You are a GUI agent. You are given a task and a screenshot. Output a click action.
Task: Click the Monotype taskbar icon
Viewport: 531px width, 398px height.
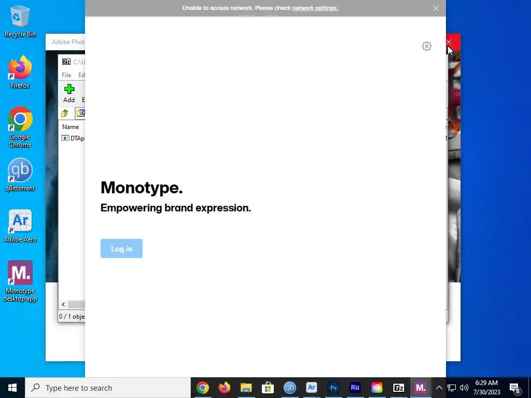coord(420,388)
